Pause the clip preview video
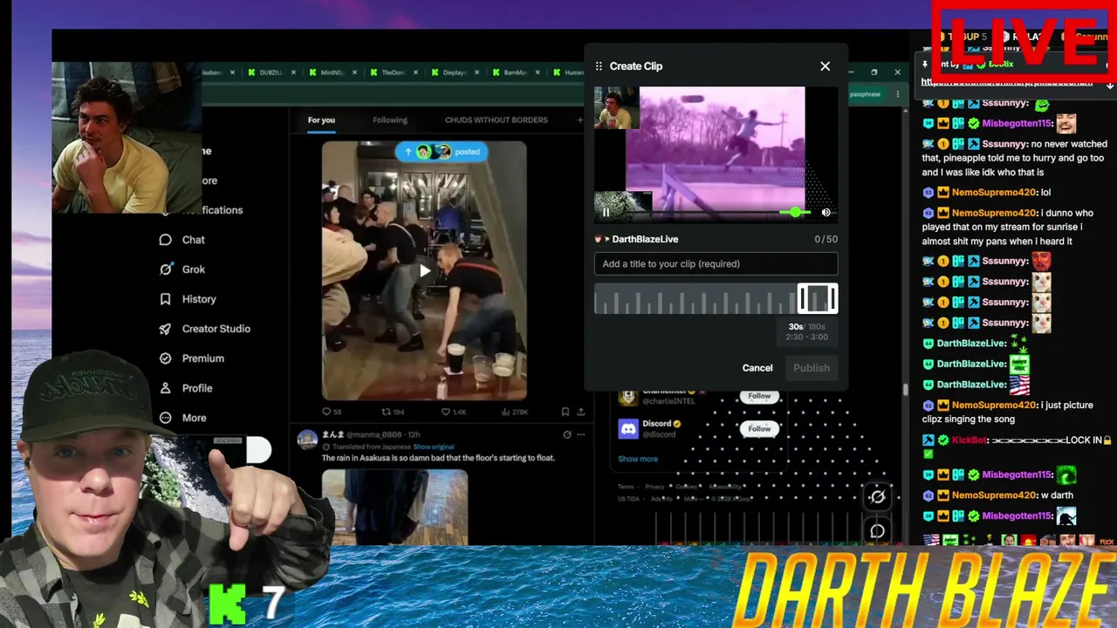 tap(606, 212)
